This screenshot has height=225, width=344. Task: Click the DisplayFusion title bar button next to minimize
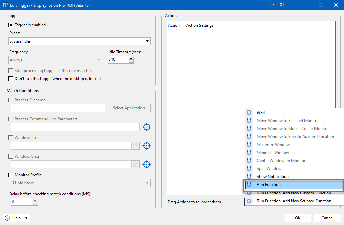tap(282, 5)
